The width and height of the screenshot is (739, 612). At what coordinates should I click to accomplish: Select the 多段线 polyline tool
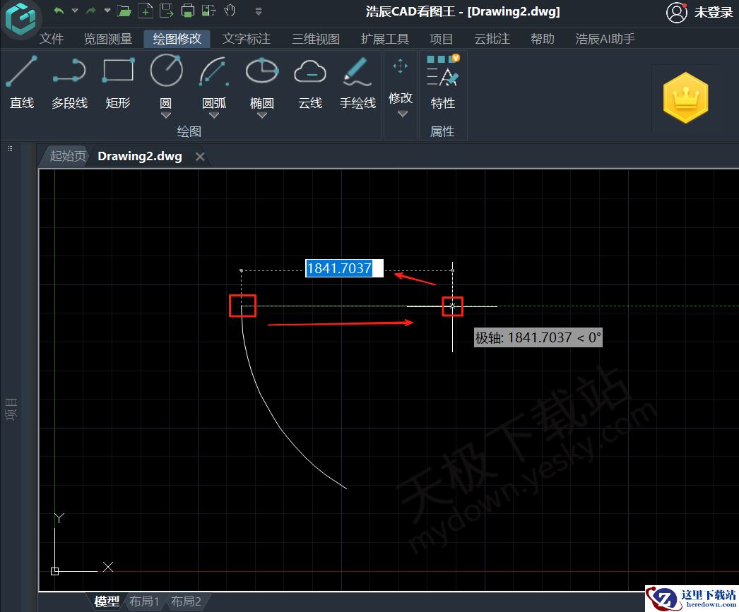pos(69,83)
